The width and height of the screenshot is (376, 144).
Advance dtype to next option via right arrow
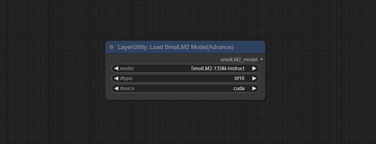coord(254,78)
